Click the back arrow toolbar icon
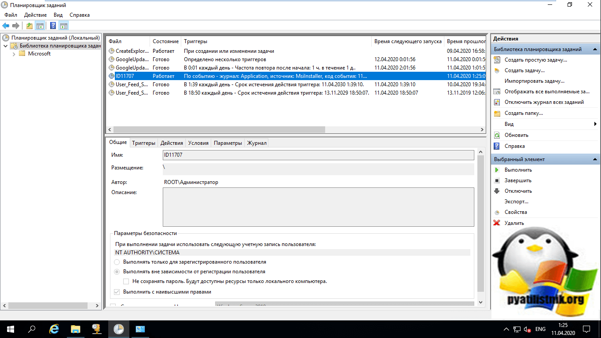The width and height of the screenshot is (601, 338). click(6, 26)
